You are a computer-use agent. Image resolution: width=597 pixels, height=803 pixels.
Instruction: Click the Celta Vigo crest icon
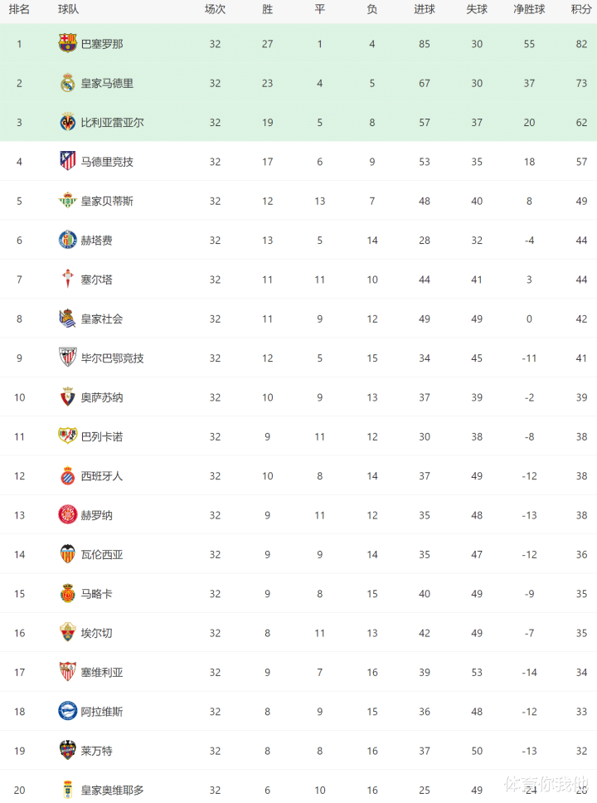[x=67, y=280]
